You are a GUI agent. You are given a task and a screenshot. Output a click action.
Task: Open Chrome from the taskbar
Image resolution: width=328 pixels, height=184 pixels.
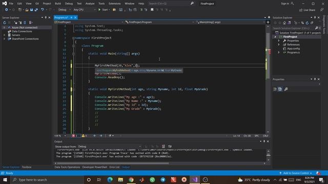(x=131, y=179)
